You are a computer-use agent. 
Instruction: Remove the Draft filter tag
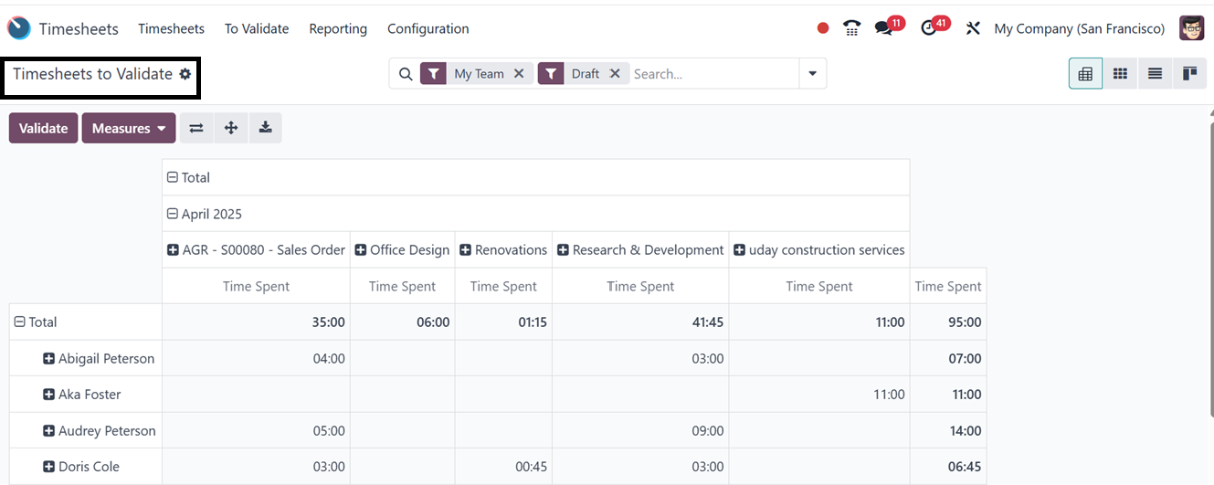tap(615, 74)
